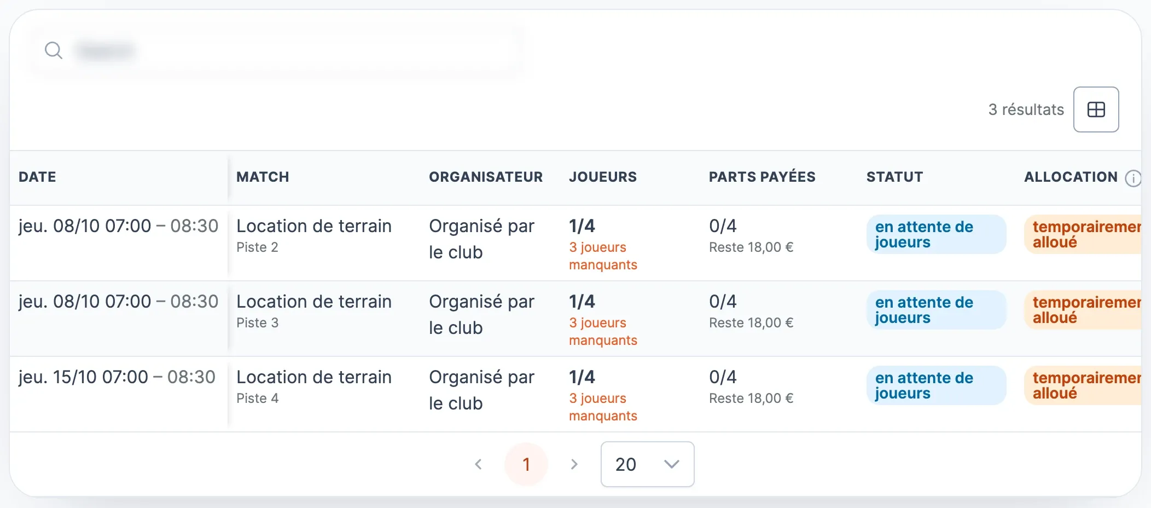Open the column layout grid button
The height and width of the screenshot is (508, 1151).
[x=1096, y=109]
